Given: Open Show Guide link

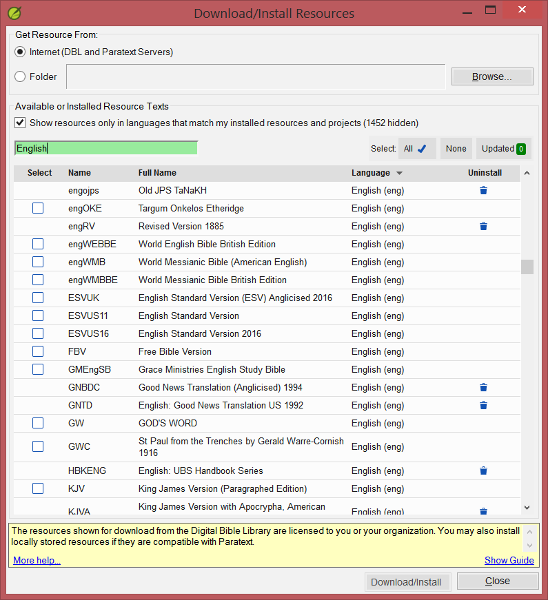Looking at the screenshot, I should coord(509,560).
